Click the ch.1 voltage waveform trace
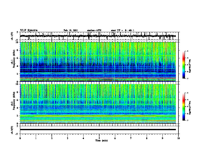The height and width of the screenshot is (155, 201). tap(98, 36)
